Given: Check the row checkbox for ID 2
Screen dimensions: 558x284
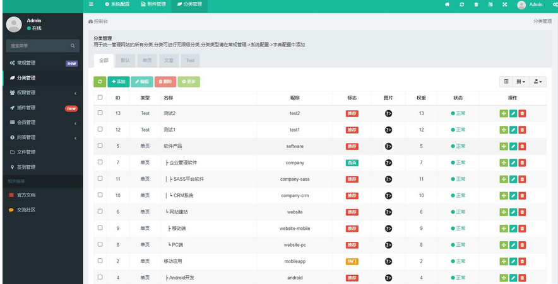Looking at the screenshot, I should coord(100,261).
